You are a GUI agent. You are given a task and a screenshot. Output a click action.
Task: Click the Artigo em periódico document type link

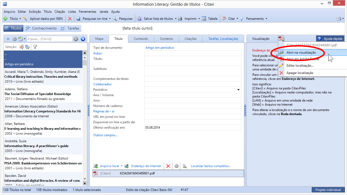click(x=160, y=48)
